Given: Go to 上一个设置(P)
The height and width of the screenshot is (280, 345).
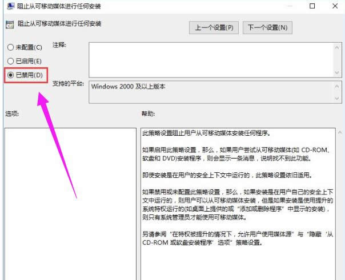Looking at the screenshot, I should click(x=214, y=27).
